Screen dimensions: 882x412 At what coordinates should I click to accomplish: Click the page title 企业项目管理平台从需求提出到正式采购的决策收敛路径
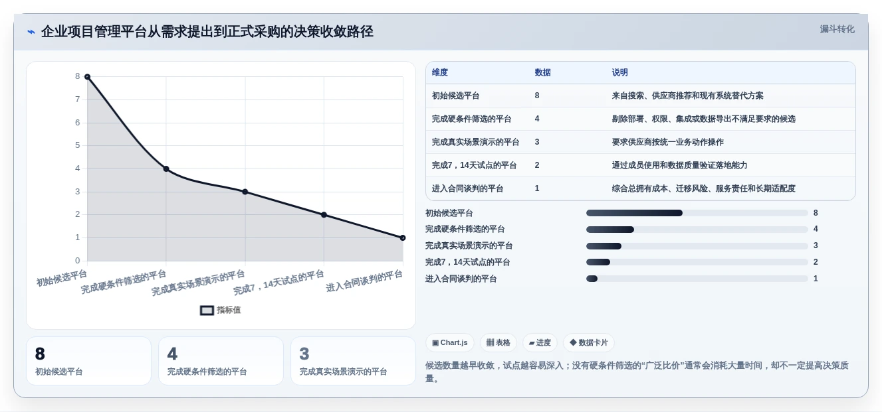[207, 32]
